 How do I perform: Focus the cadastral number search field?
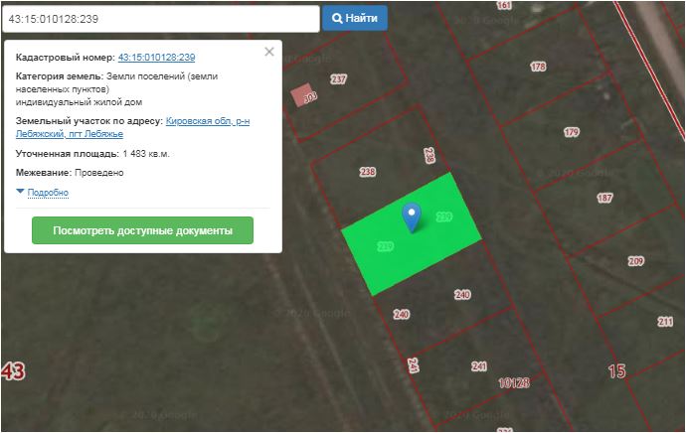point(159,18)
